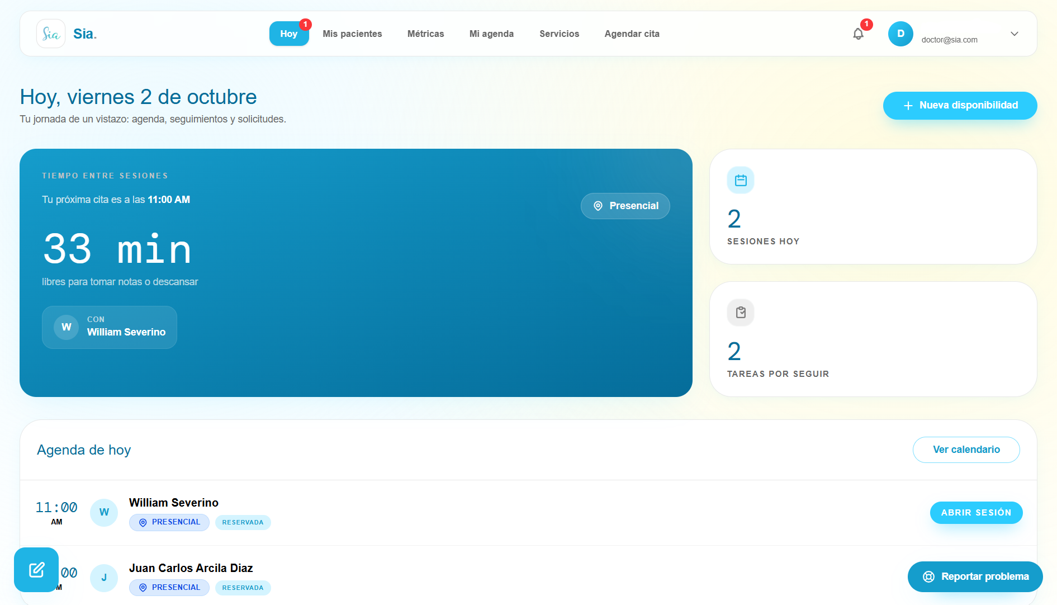
Task: Navigate to the Servicios tab
Action: click(x=559, y=34)
